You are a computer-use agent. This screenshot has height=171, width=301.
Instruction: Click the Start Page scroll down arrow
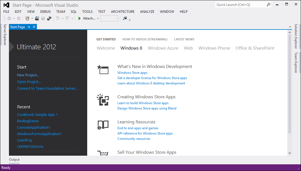(x=290, y=153)
